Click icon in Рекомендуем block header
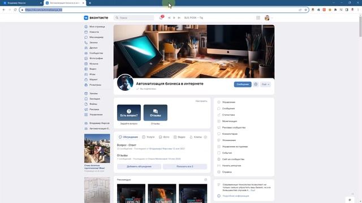Image resolution: width=362 pixels, height=203 pixels. click(x=205, y=180)
